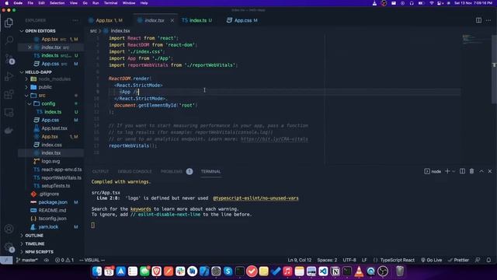Open the https://bit.ly/CRA-vitals link
Image resolution: width=497 pixels, height=280 pixels.
(x=274, y=139)
